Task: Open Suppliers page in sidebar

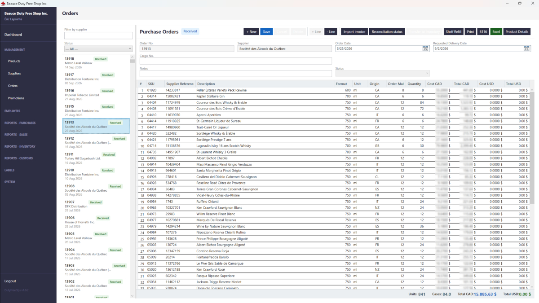Action: [14, 73]
